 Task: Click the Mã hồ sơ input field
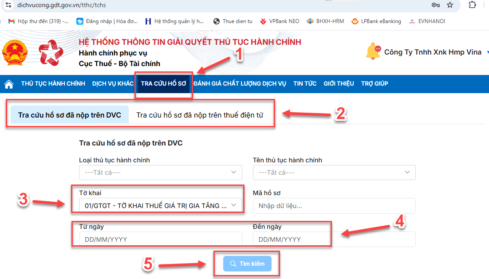tap(334, 206)
